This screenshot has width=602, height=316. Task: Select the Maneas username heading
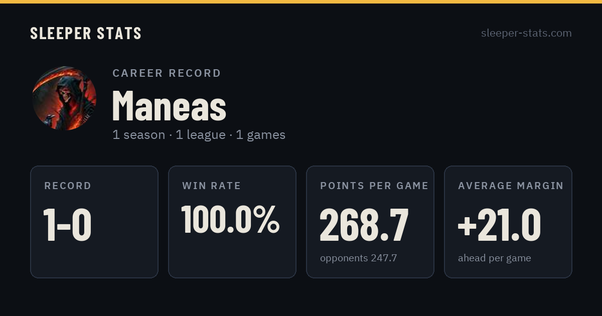pos(169,105)
